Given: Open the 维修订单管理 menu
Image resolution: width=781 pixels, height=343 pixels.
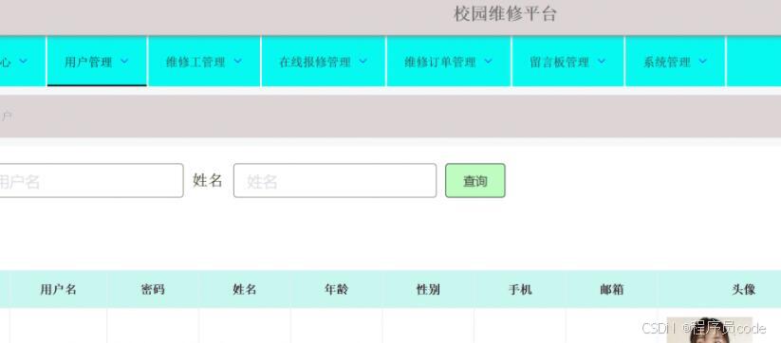Looking at the screenshot, I should click(x=449, y=62).
